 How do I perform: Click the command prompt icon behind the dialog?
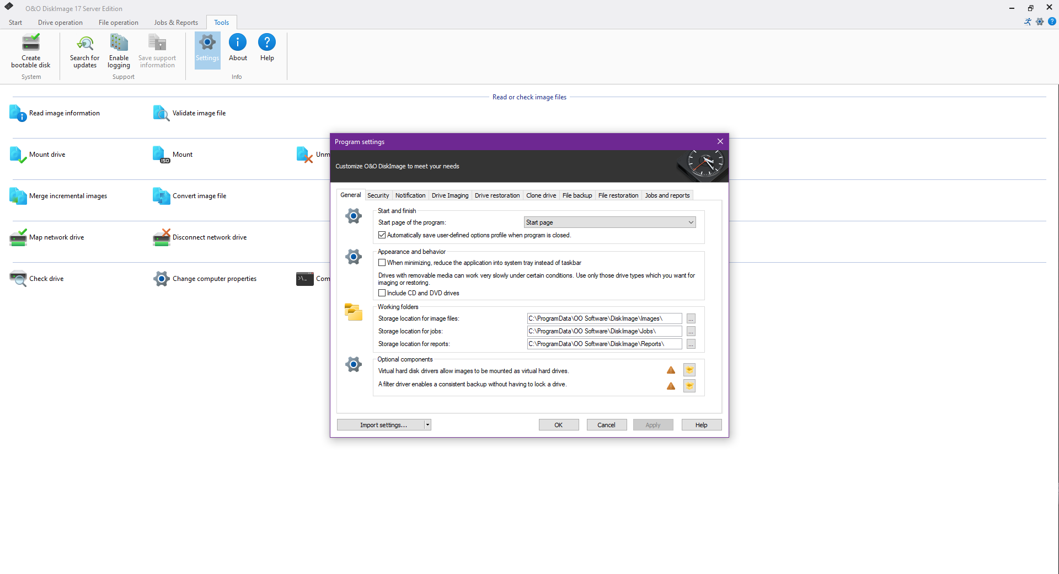[305, 279]
